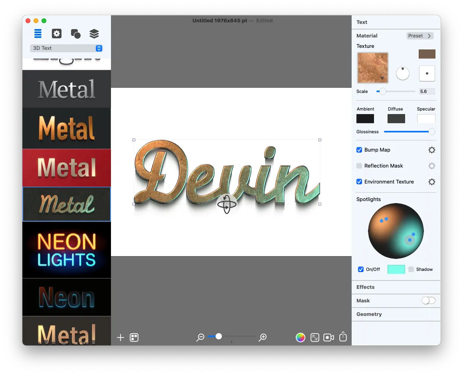Disable the Bump Map checkbox

point(359,150)
